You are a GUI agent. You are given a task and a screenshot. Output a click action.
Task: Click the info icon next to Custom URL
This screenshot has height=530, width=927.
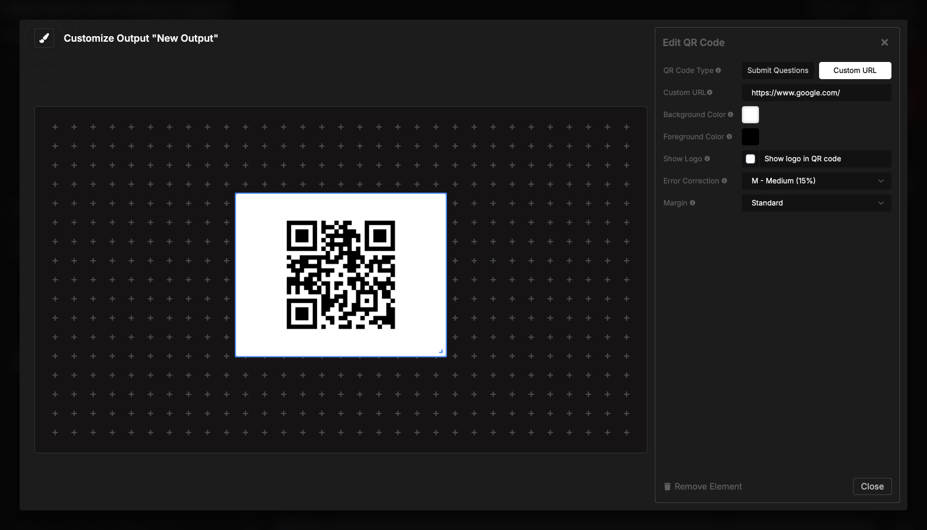tap(710, 92)
